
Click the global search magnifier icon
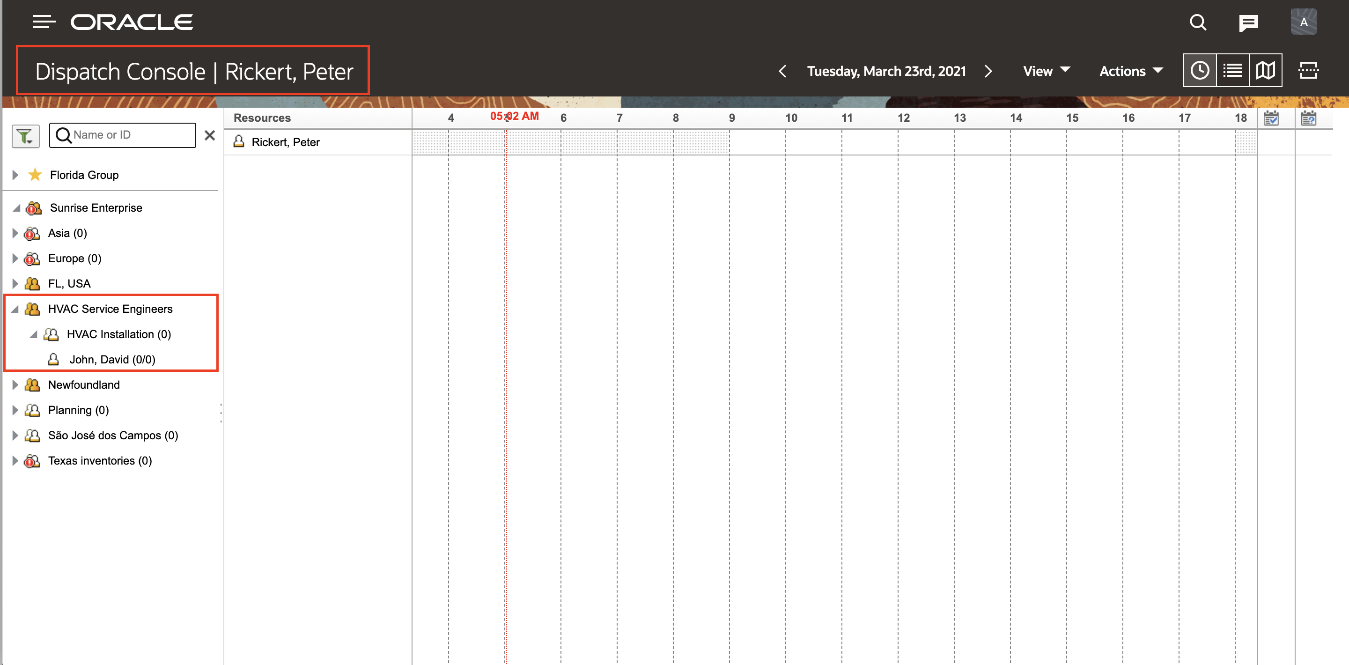point(1198,22)
